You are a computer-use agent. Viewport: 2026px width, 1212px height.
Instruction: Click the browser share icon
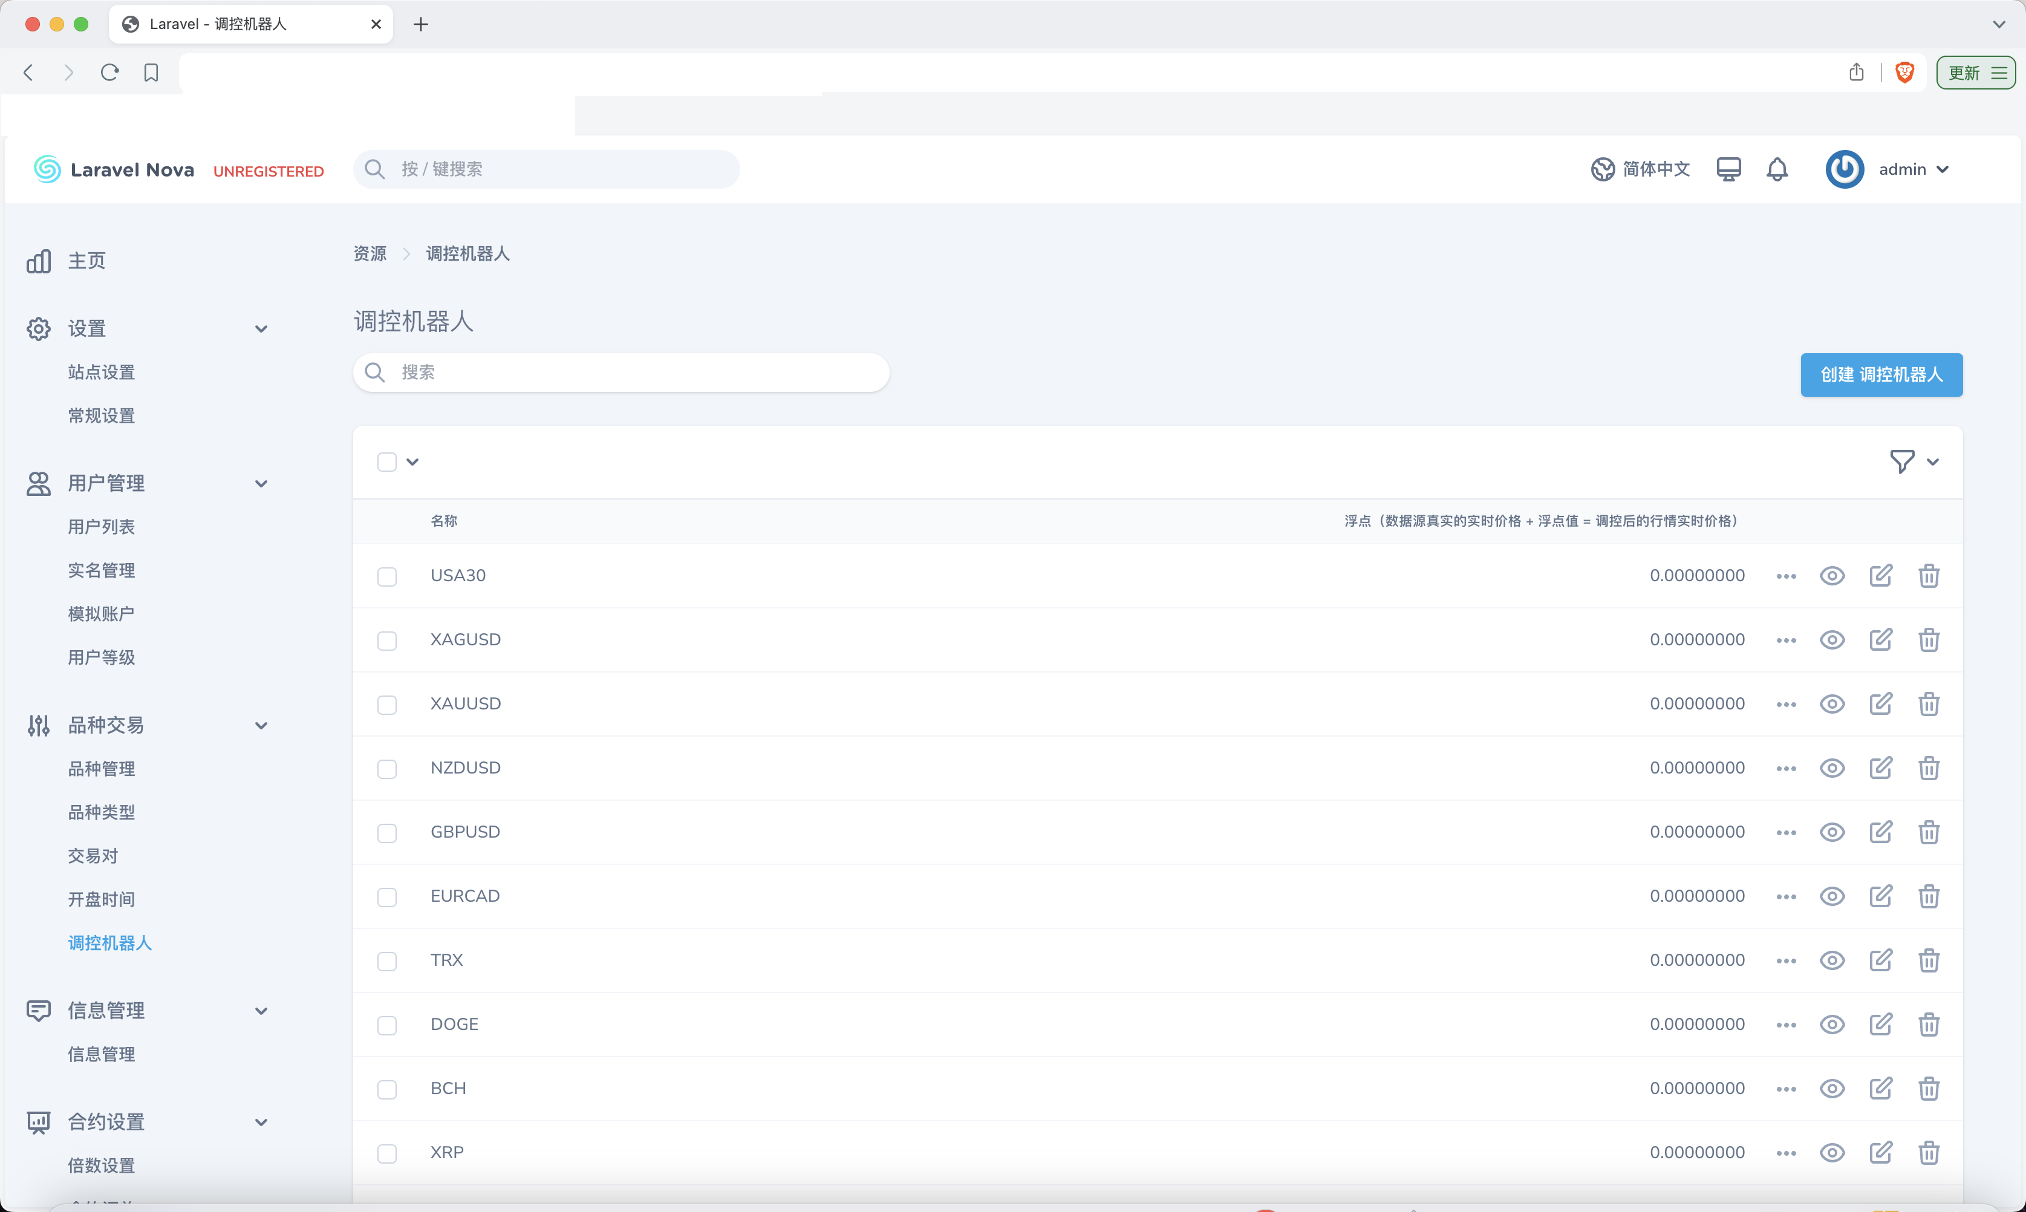tap(1856, 72)
